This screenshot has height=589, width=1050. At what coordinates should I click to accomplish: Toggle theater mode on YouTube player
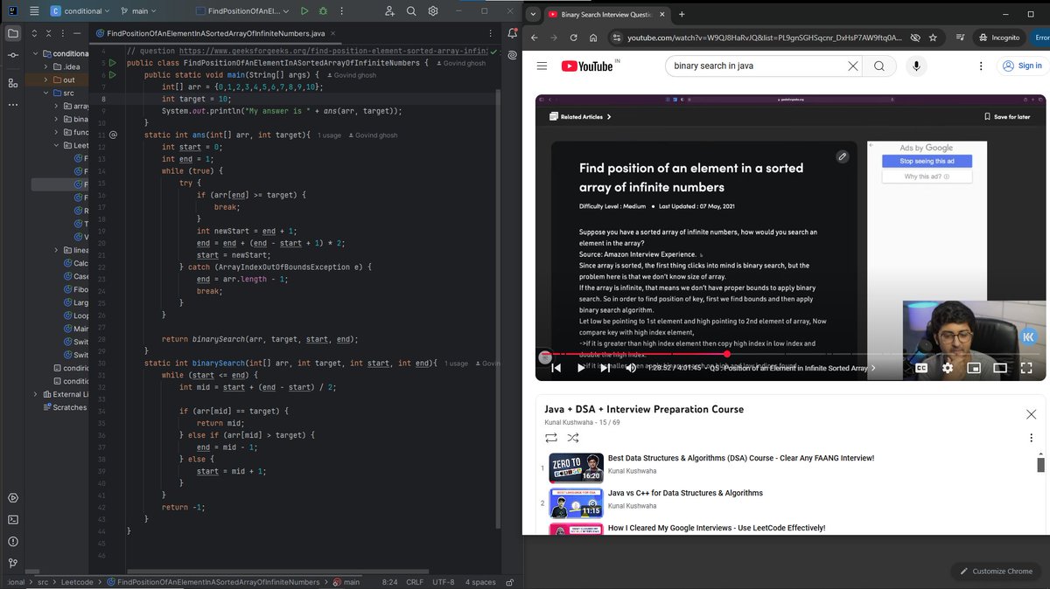tap(1000, 368)
